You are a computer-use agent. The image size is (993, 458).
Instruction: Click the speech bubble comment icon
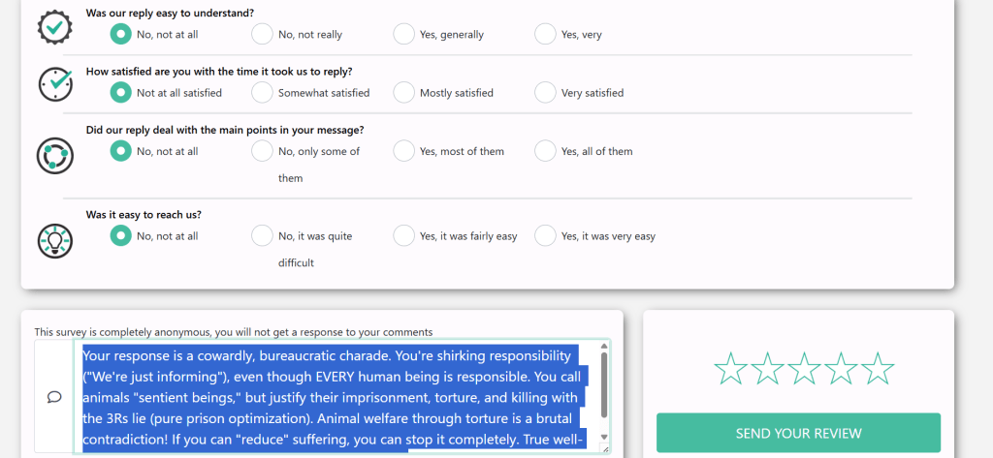pos(54,396)
